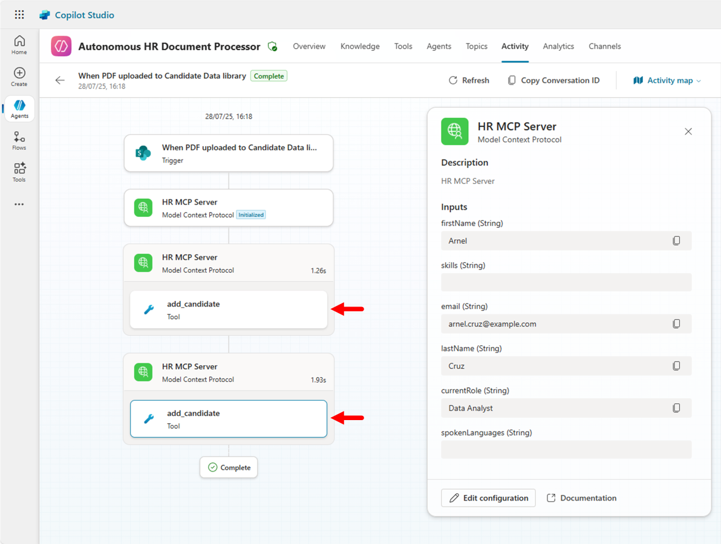Click the Copilot Studio logo

pyautogui.click(x=45, y=15)
